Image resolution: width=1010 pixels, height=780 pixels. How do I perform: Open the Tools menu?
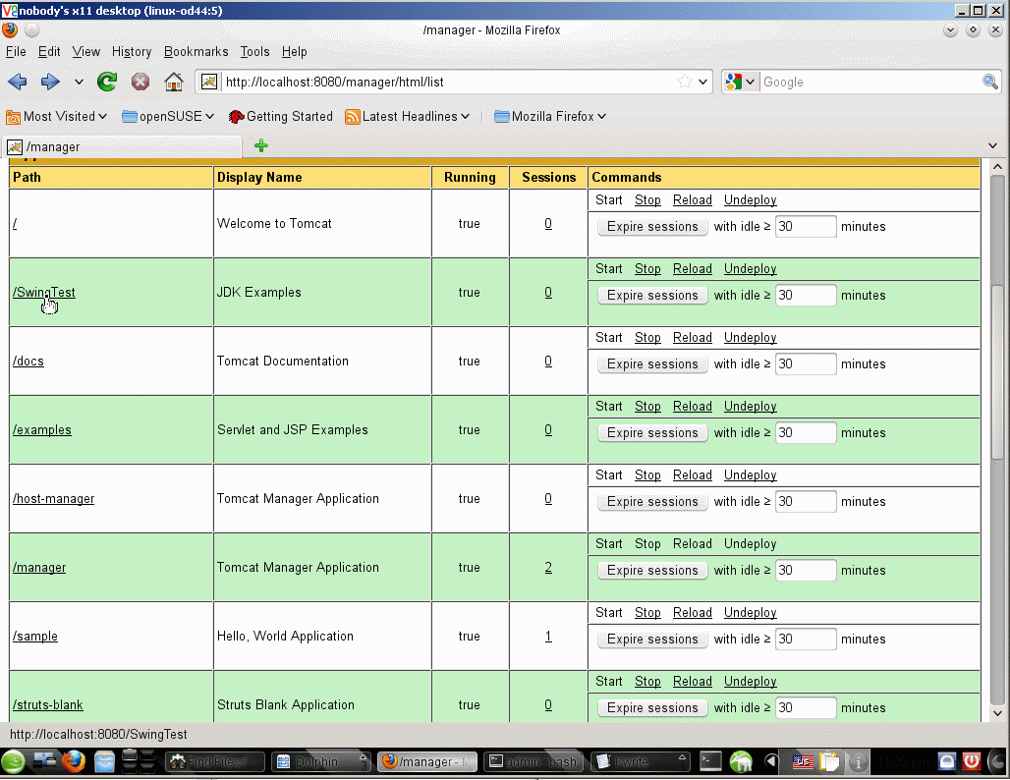pyautogui.click(x=254, y=51)
